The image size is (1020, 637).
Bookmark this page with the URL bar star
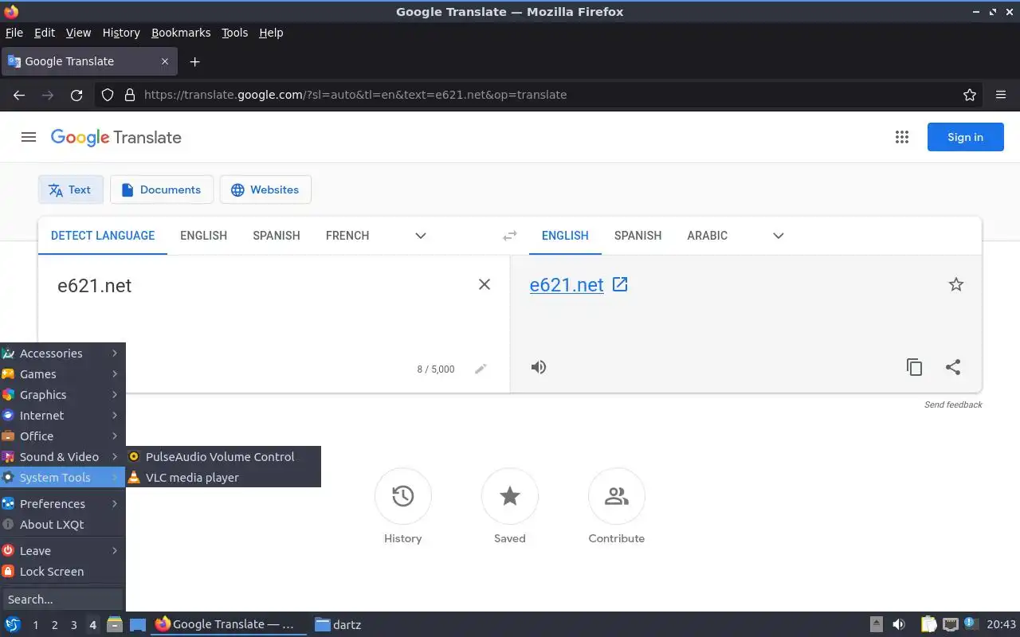tap(970, 95)
